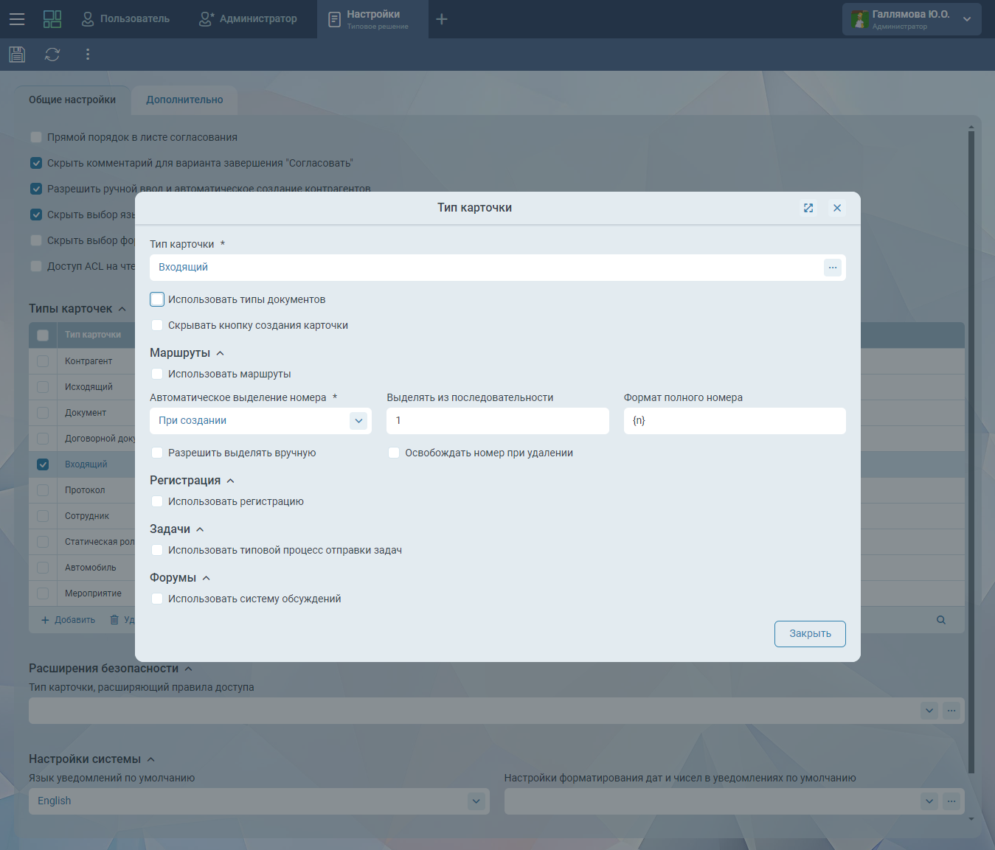
Task: Click the Формат полного номера field
Action: pos(734,421)
